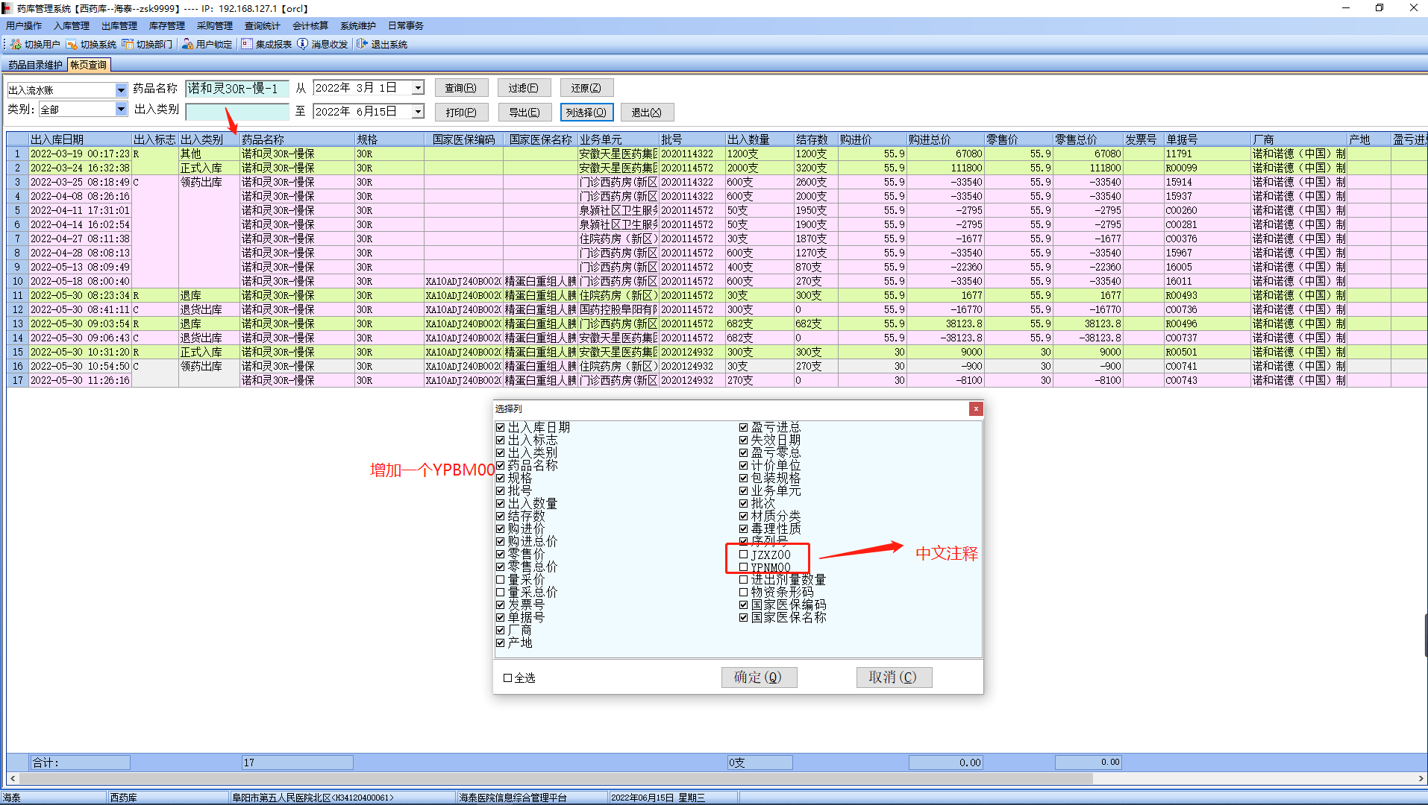
Task: Close the 选择列 dialog with the red X
Action: pos(976,408)
